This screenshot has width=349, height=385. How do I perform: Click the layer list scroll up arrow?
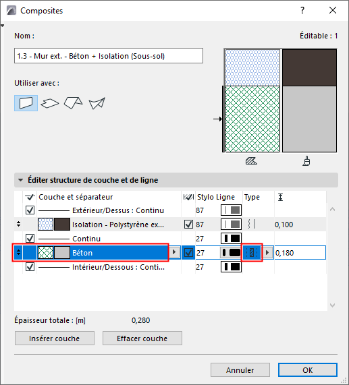[333, 209]
